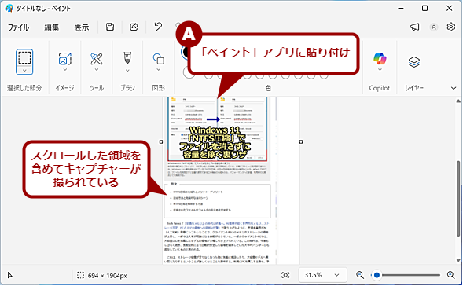Screen dimensions: 463x286
Task: Click the cursor position icon in status bar
Action: click(9, 275)
